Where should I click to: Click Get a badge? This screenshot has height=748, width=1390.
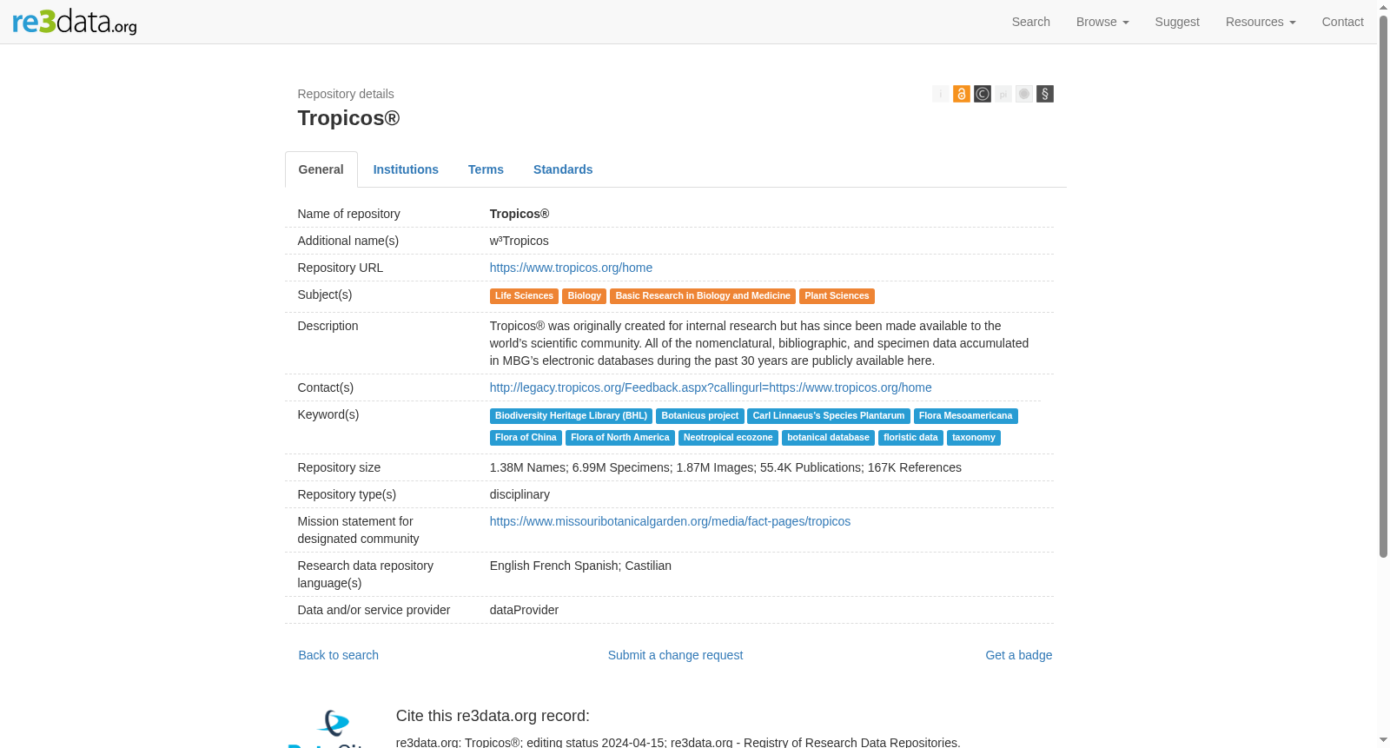(1018, 655)
